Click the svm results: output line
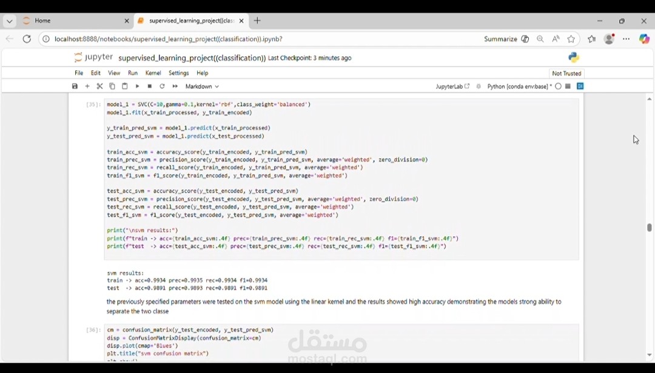Image resolution: width=655 pixels, height=373 pixels. pos(126,273)
